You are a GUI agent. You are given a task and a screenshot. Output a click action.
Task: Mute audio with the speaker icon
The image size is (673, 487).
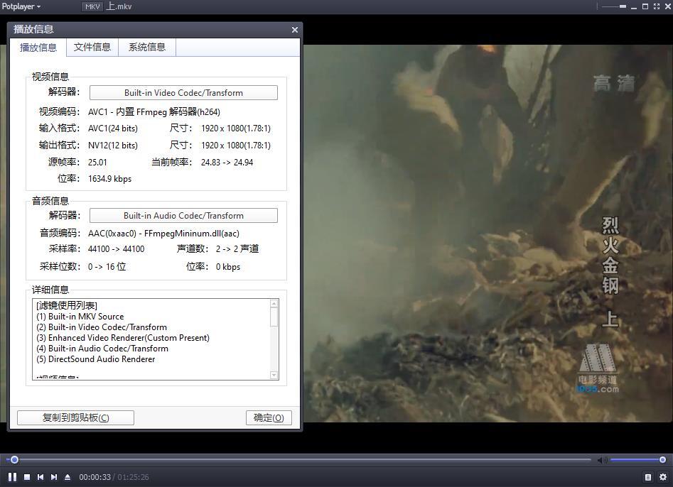[601, 460]
